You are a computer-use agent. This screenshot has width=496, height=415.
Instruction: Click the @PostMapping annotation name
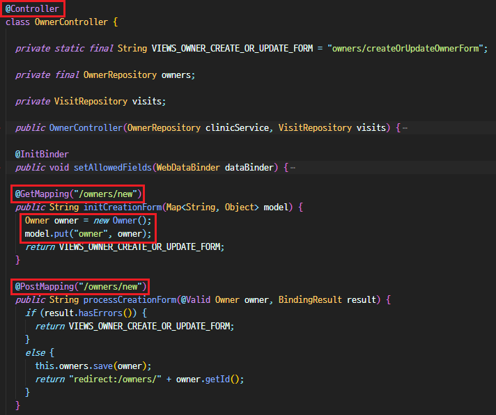coord(45,287)
